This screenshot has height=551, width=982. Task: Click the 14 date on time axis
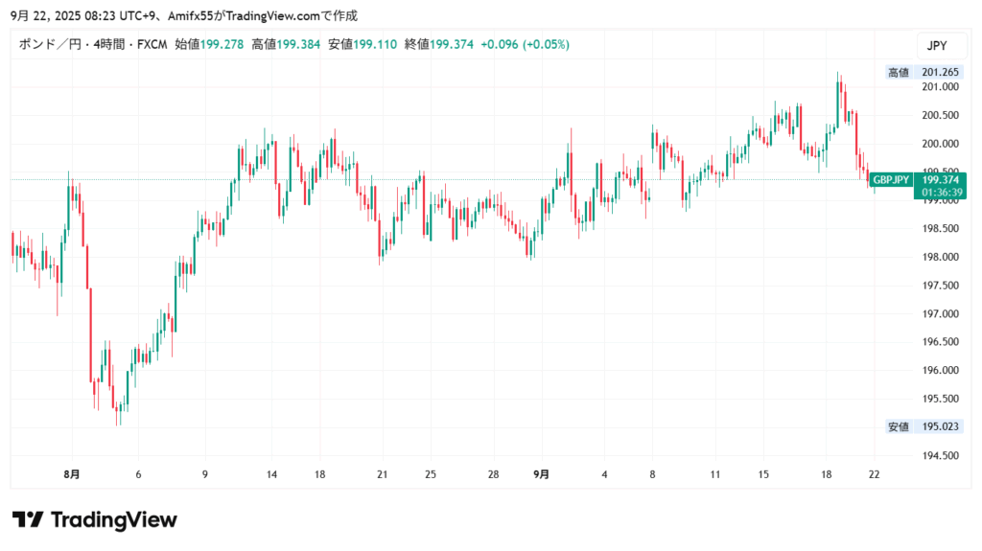tap(272, 474)
